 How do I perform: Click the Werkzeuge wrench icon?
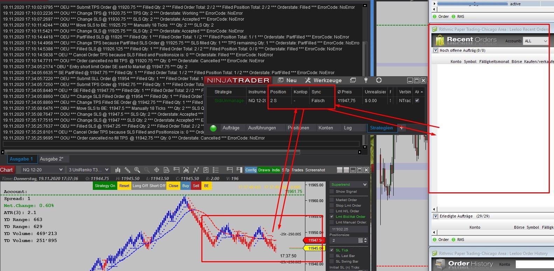[x=308, y=80]
